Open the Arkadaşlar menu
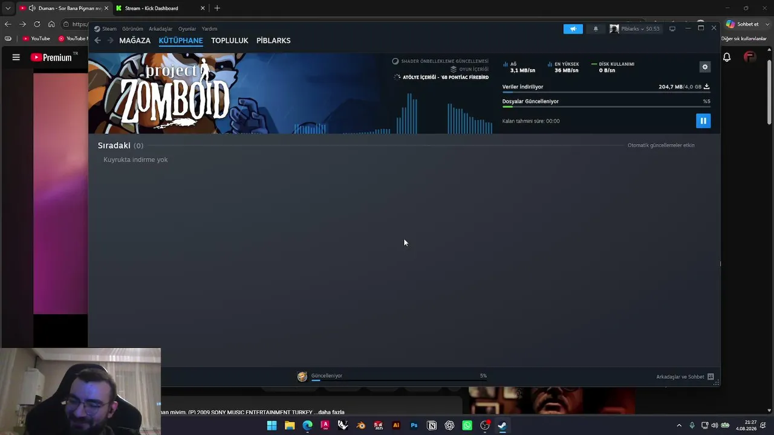 coord(161,29)
